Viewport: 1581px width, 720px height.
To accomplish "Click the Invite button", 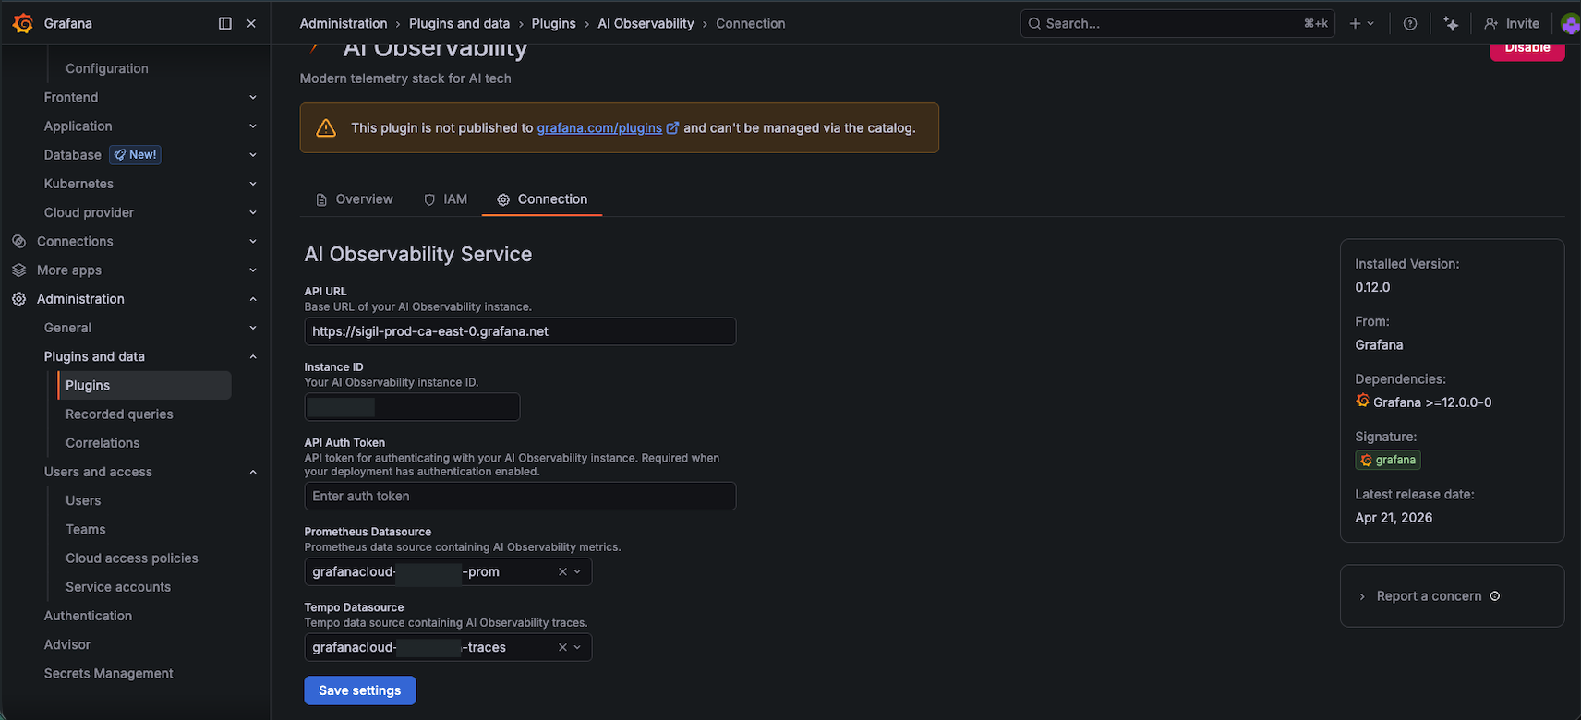I will coord(1512,23).
